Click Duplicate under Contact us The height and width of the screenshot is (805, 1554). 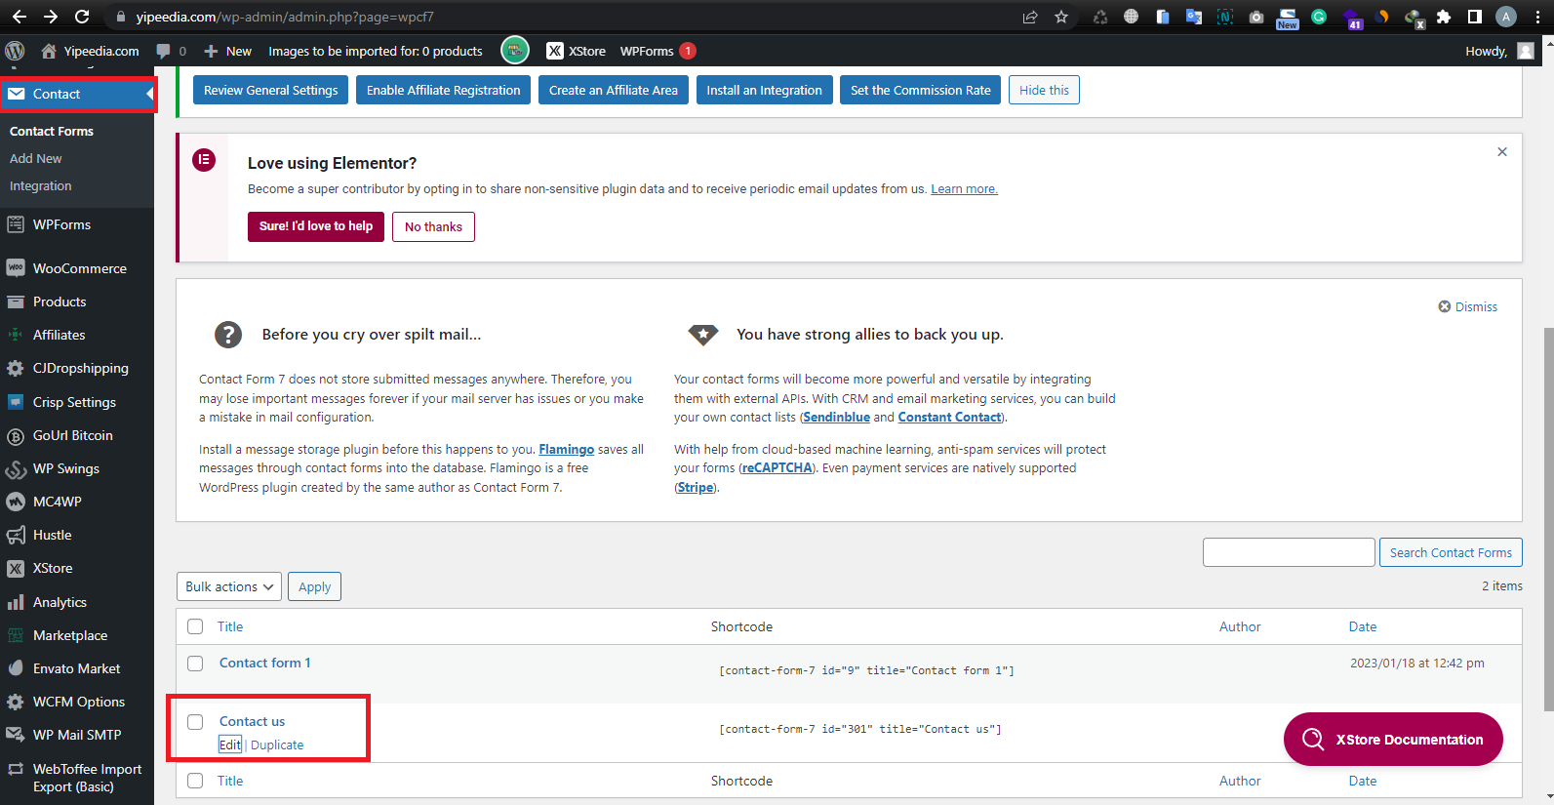[x=277, y=745]
